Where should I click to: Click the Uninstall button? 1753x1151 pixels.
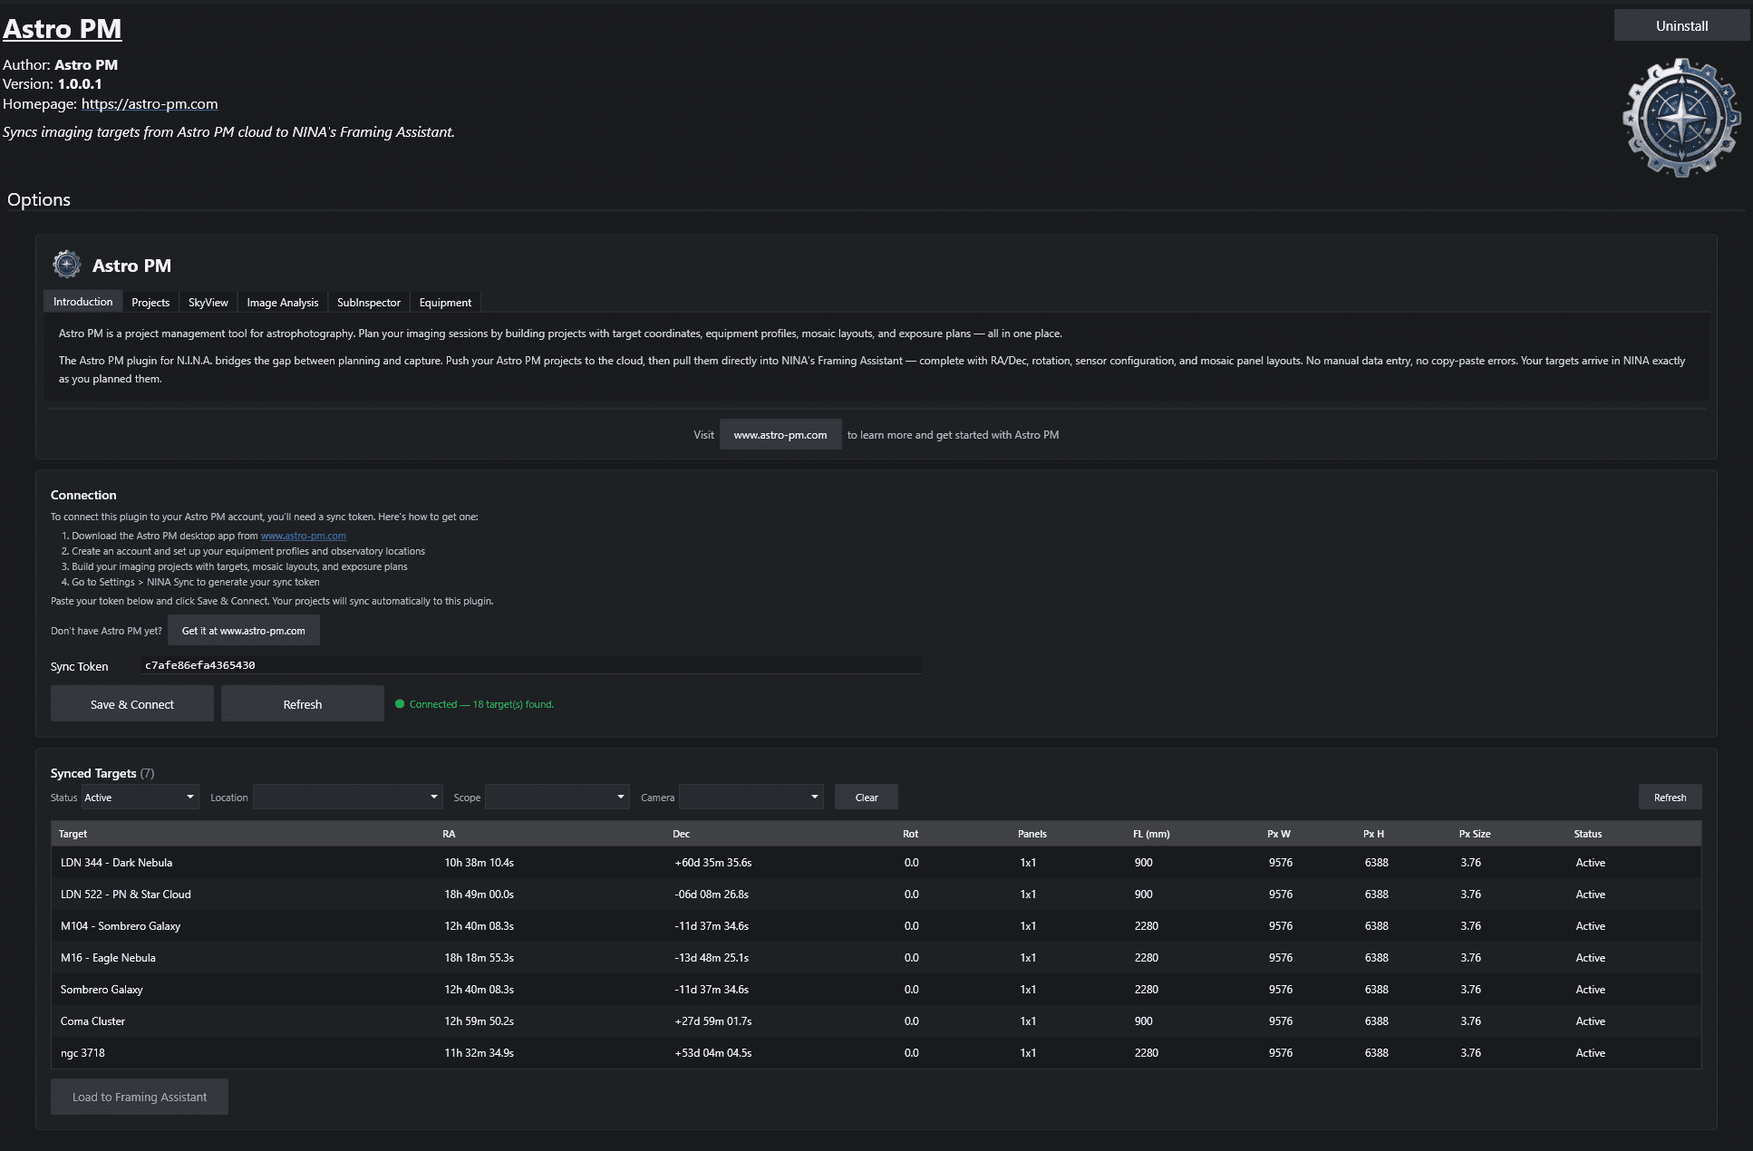coord(1681,26)
